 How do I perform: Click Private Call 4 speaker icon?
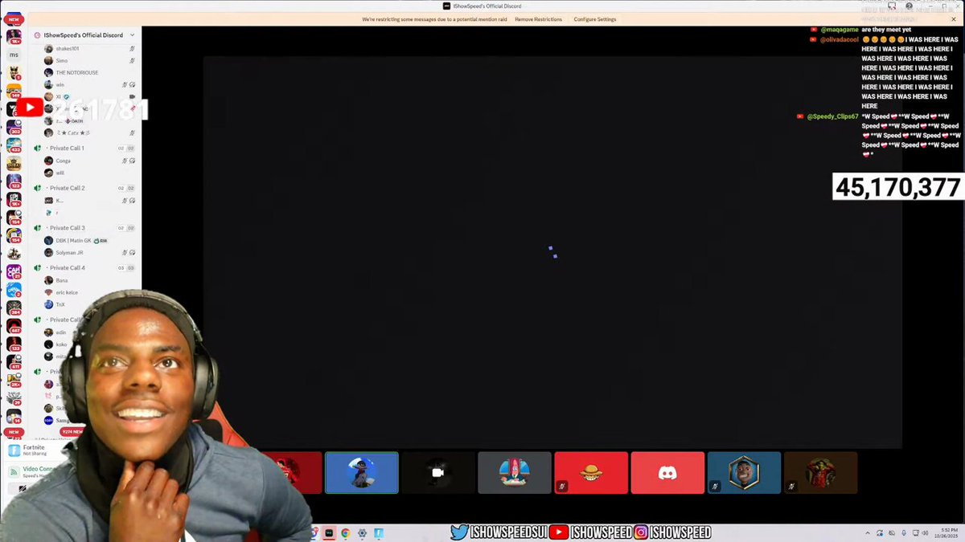click(38, 268)
